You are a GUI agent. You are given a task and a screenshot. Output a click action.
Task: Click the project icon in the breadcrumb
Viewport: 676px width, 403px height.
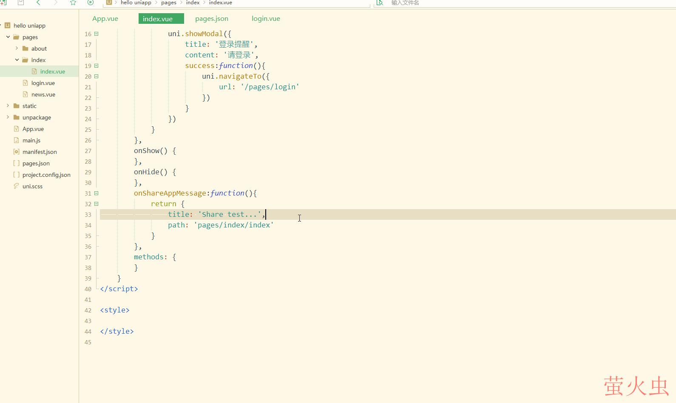coord(109,3)
